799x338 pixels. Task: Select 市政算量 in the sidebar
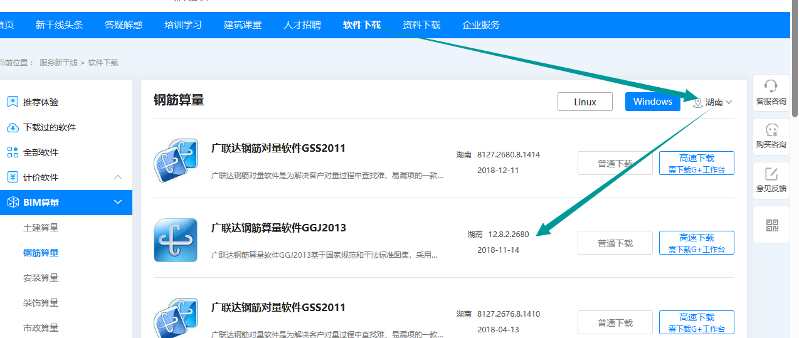pyautogui.click(x=41, y=328)
